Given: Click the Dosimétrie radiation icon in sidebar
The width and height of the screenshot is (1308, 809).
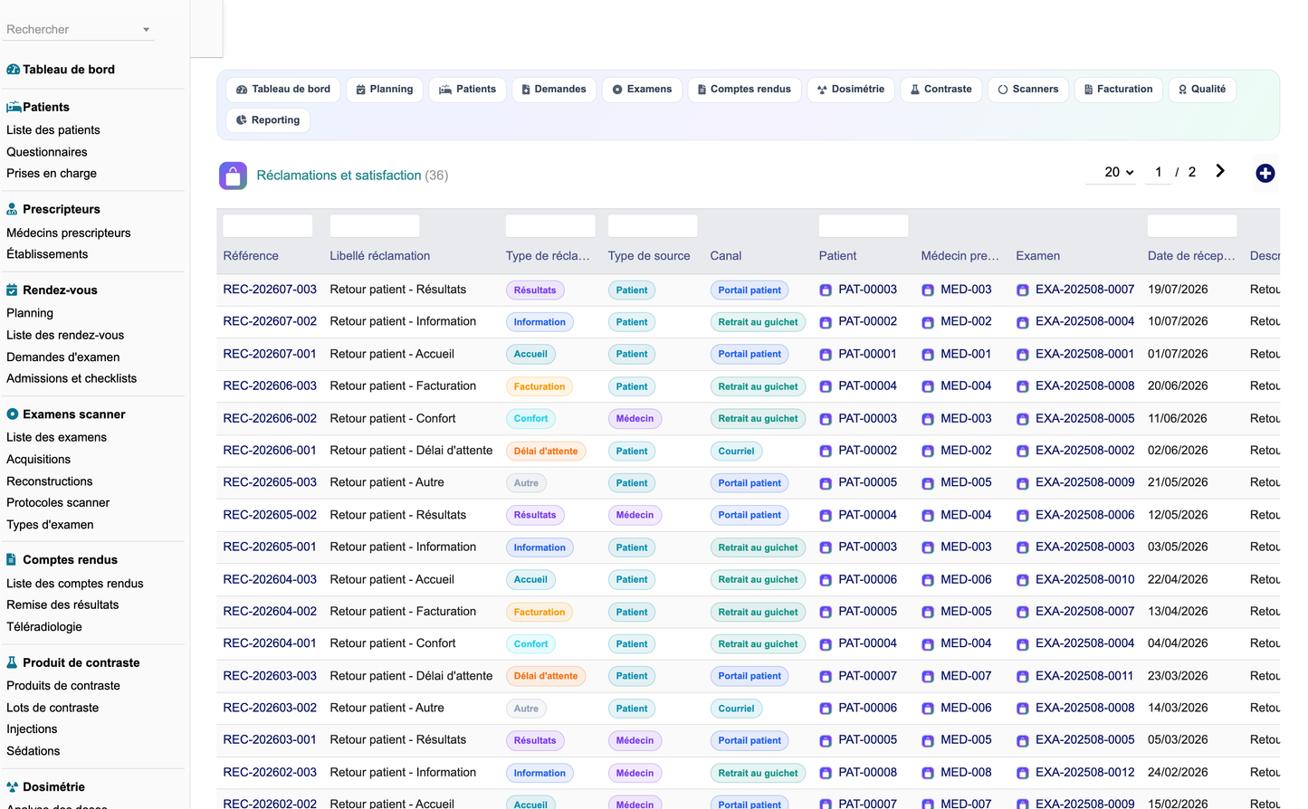Looking at the screenshot, I should pyautogui.click(x=12, y=787).
